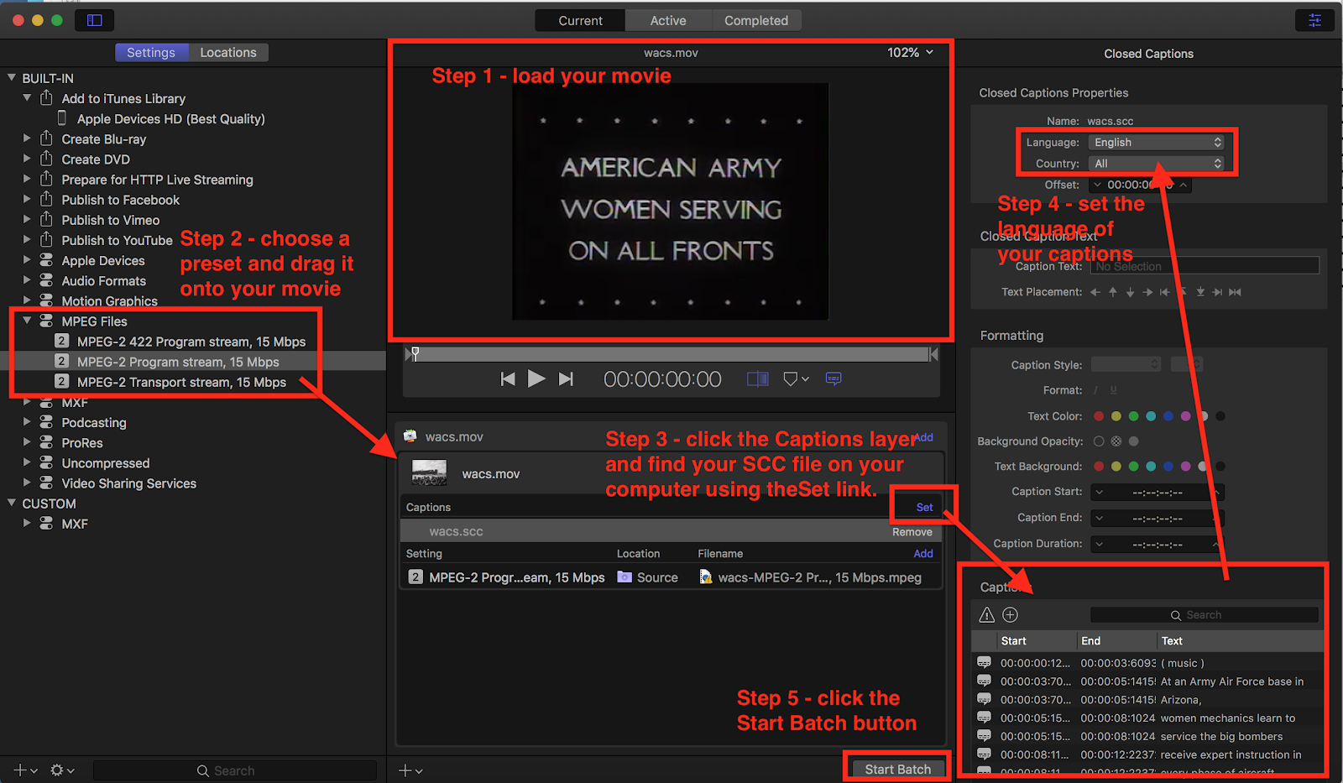Align caption text to far right edge
Viewport: 1343px width, 783px height.
1218,292
